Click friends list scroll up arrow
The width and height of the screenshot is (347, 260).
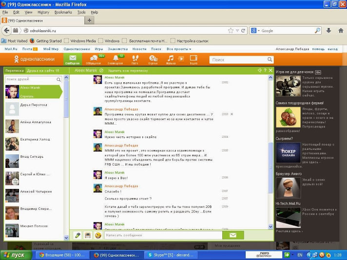click(66, 77)
